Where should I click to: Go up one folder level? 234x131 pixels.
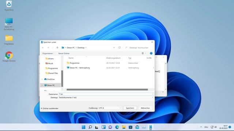click(57, 48)
